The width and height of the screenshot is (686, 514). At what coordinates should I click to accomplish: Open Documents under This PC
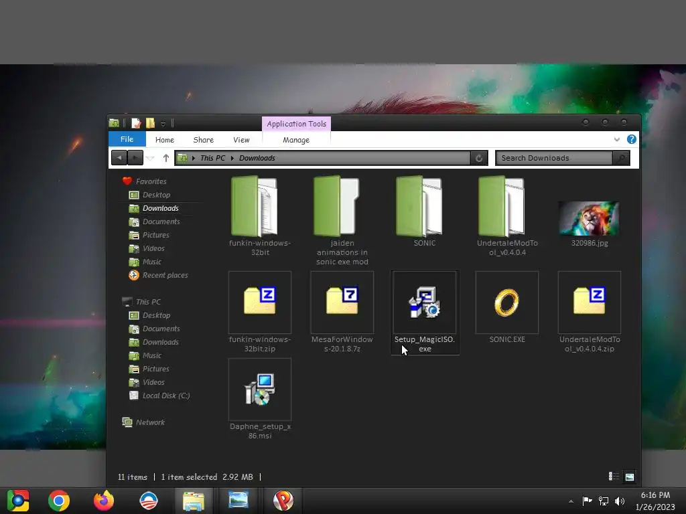(161, 329)
